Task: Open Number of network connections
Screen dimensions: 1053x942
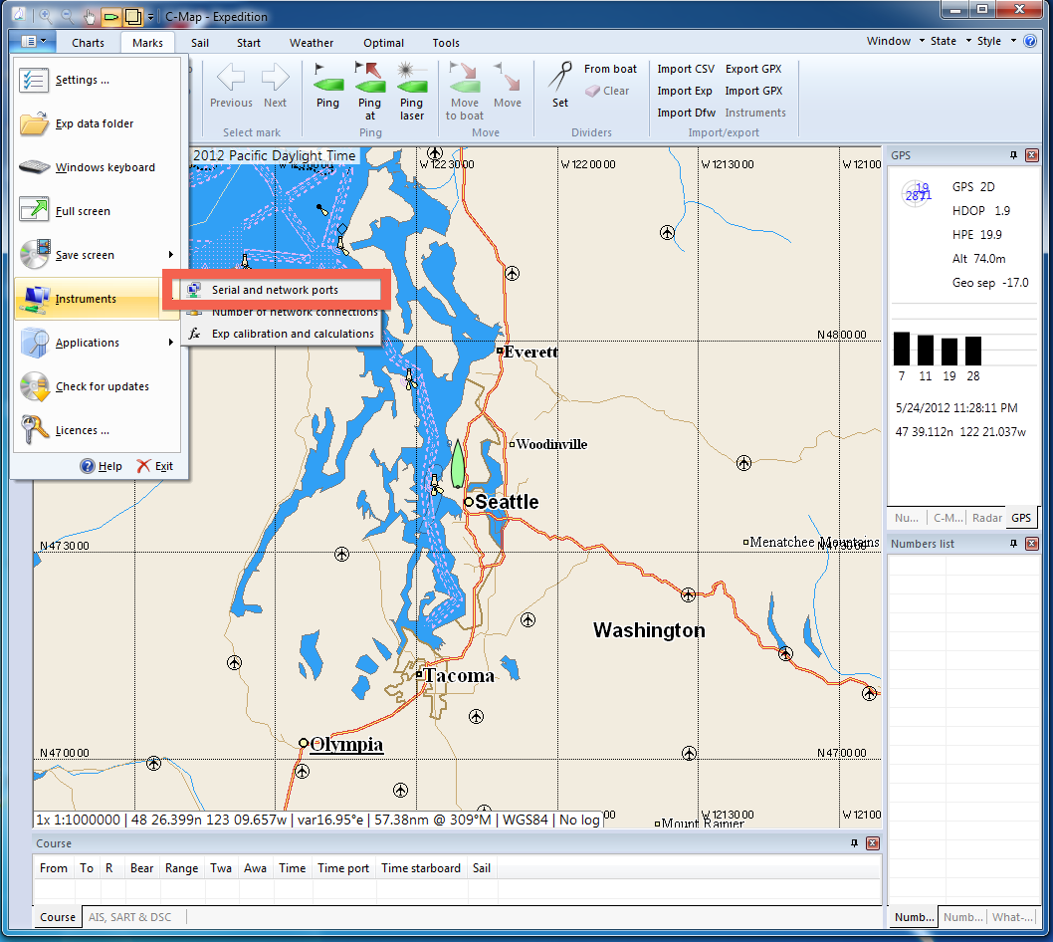Action: tap(281, 313)
